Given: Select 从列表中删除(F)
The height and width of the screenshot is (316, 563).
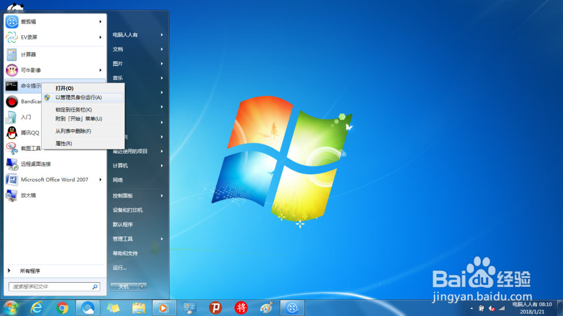Looking at the screenshot, I should click(83, 131).
